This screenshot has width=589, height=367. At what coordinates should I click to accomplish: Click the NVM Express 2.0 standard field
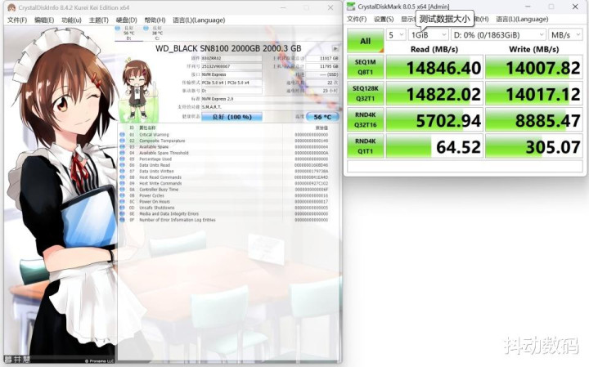[270, 99]
